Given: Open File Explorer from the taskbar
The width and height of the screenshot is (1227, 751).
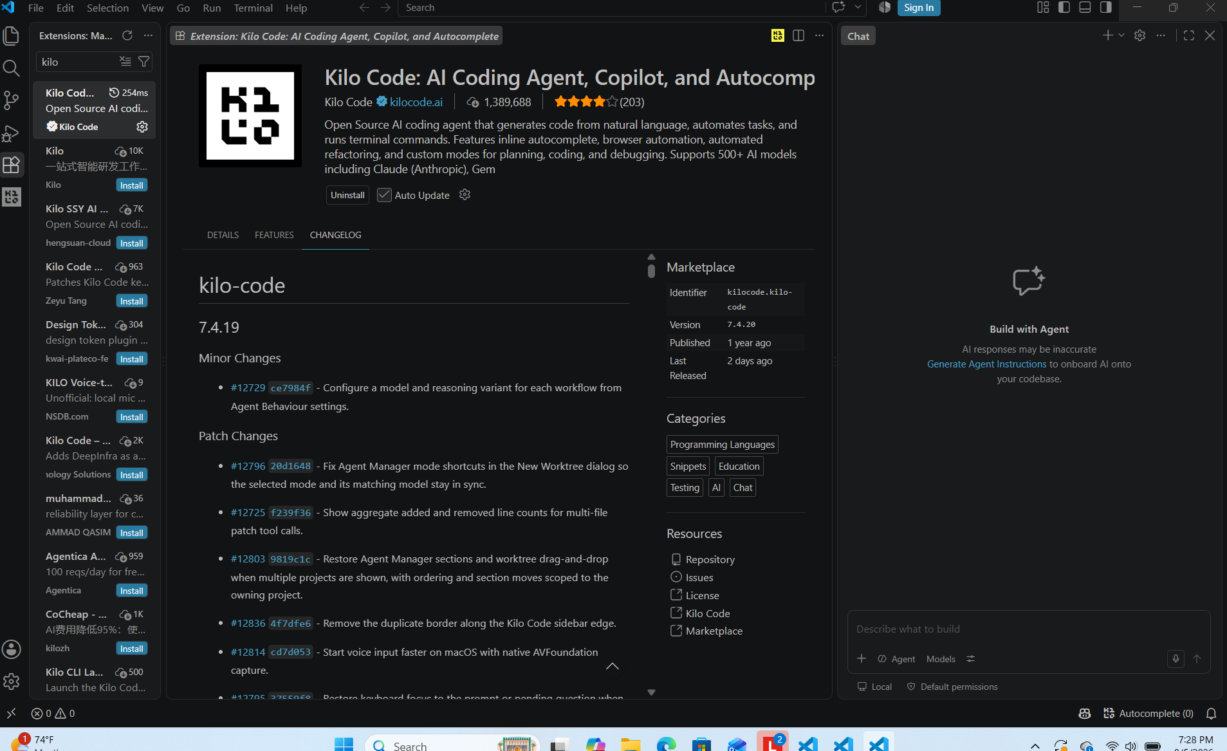Looking at the screenshot, I should 631,743.
